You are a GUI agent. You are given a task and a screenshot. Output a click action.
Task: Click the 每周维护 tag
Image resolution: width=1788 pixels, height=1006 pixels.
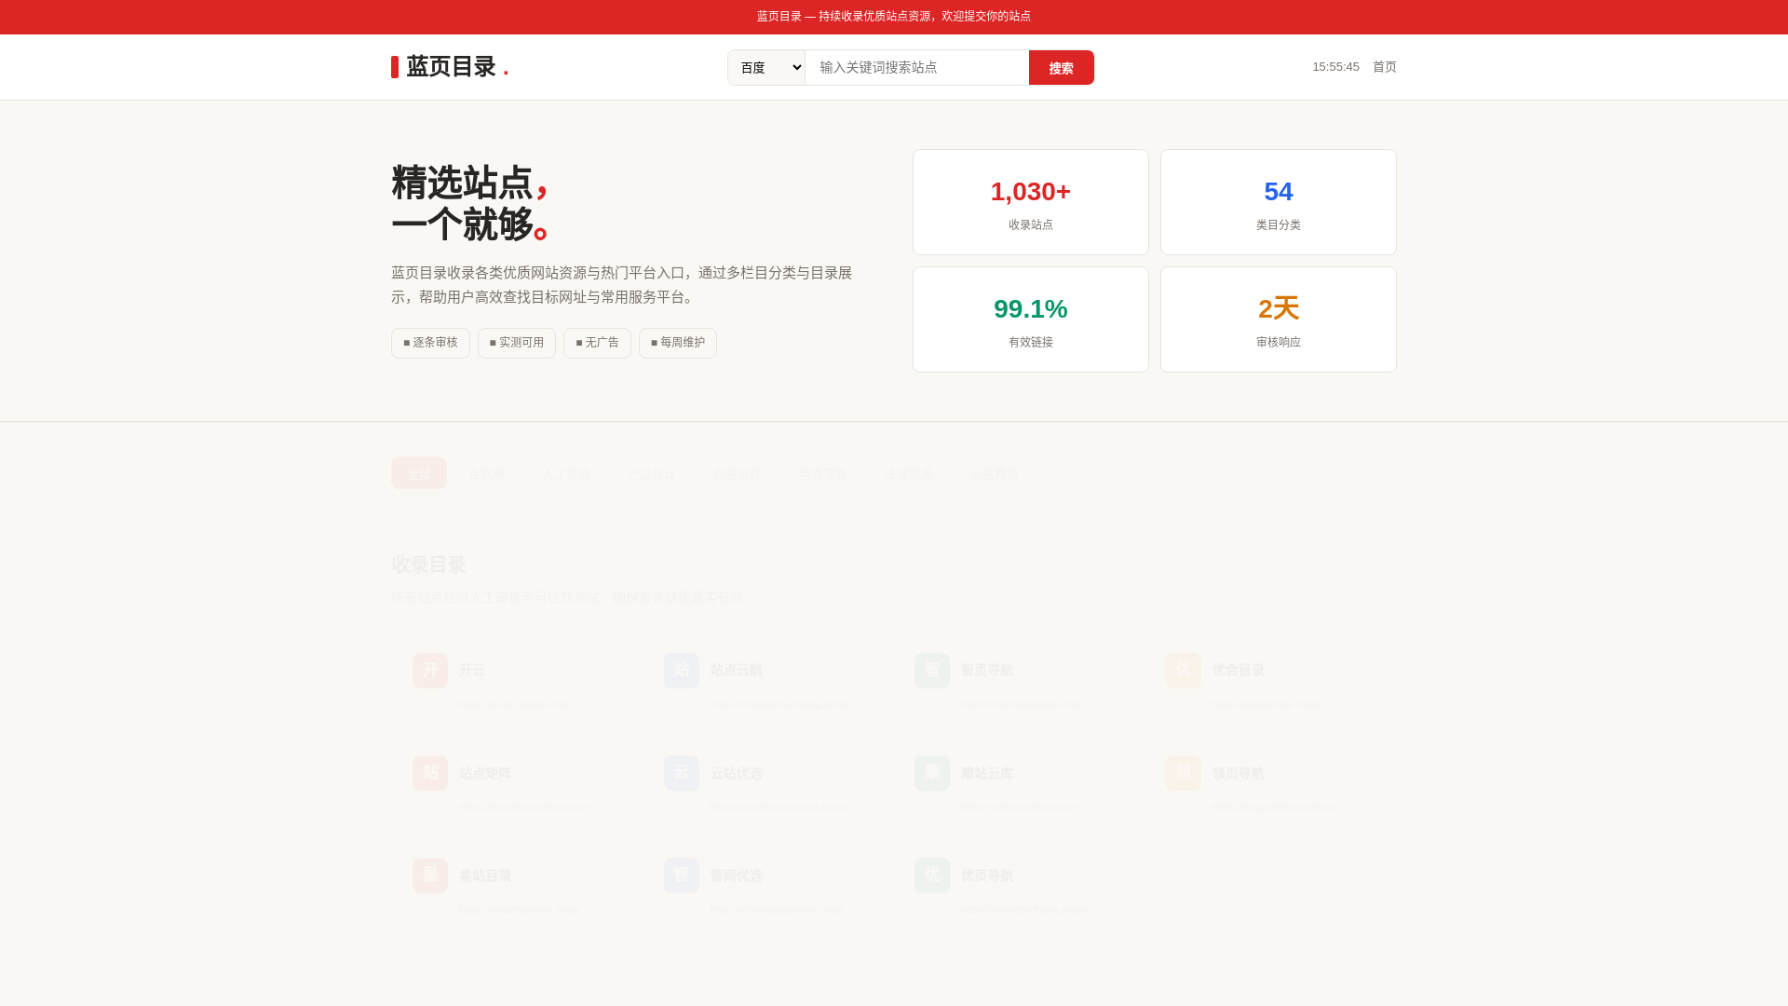point(678,343)
